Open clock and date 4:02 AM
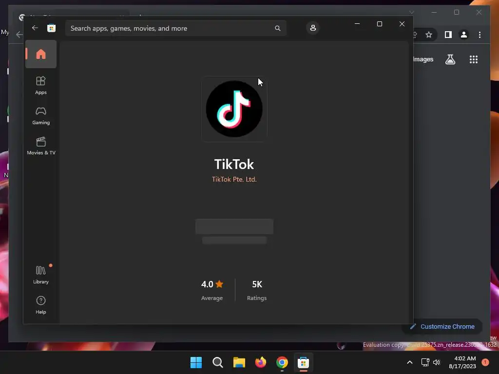499x374 pixels. click(462, 362)
